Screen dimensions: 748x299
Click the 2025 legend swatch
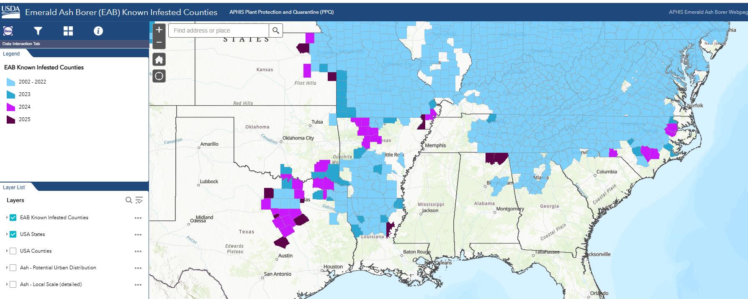[10, 119]
